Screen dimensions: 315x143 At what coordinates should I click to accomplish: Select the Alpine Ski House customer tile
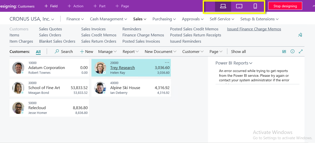pyautogui.click(x=131, y=88)
